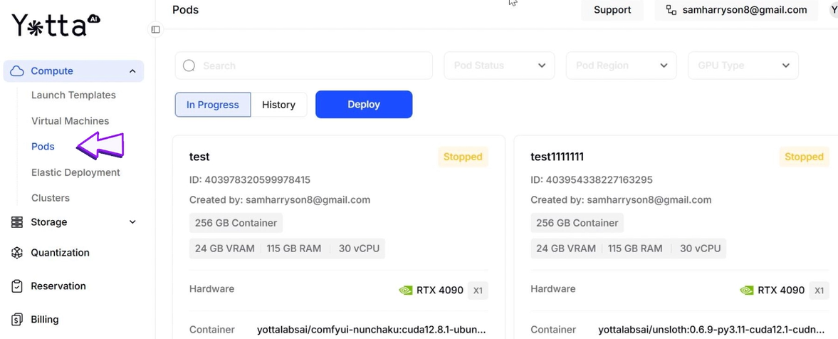This screenshot has width=838, height=339.
Task: Click into the Search pods field
Action: (313, 66)
